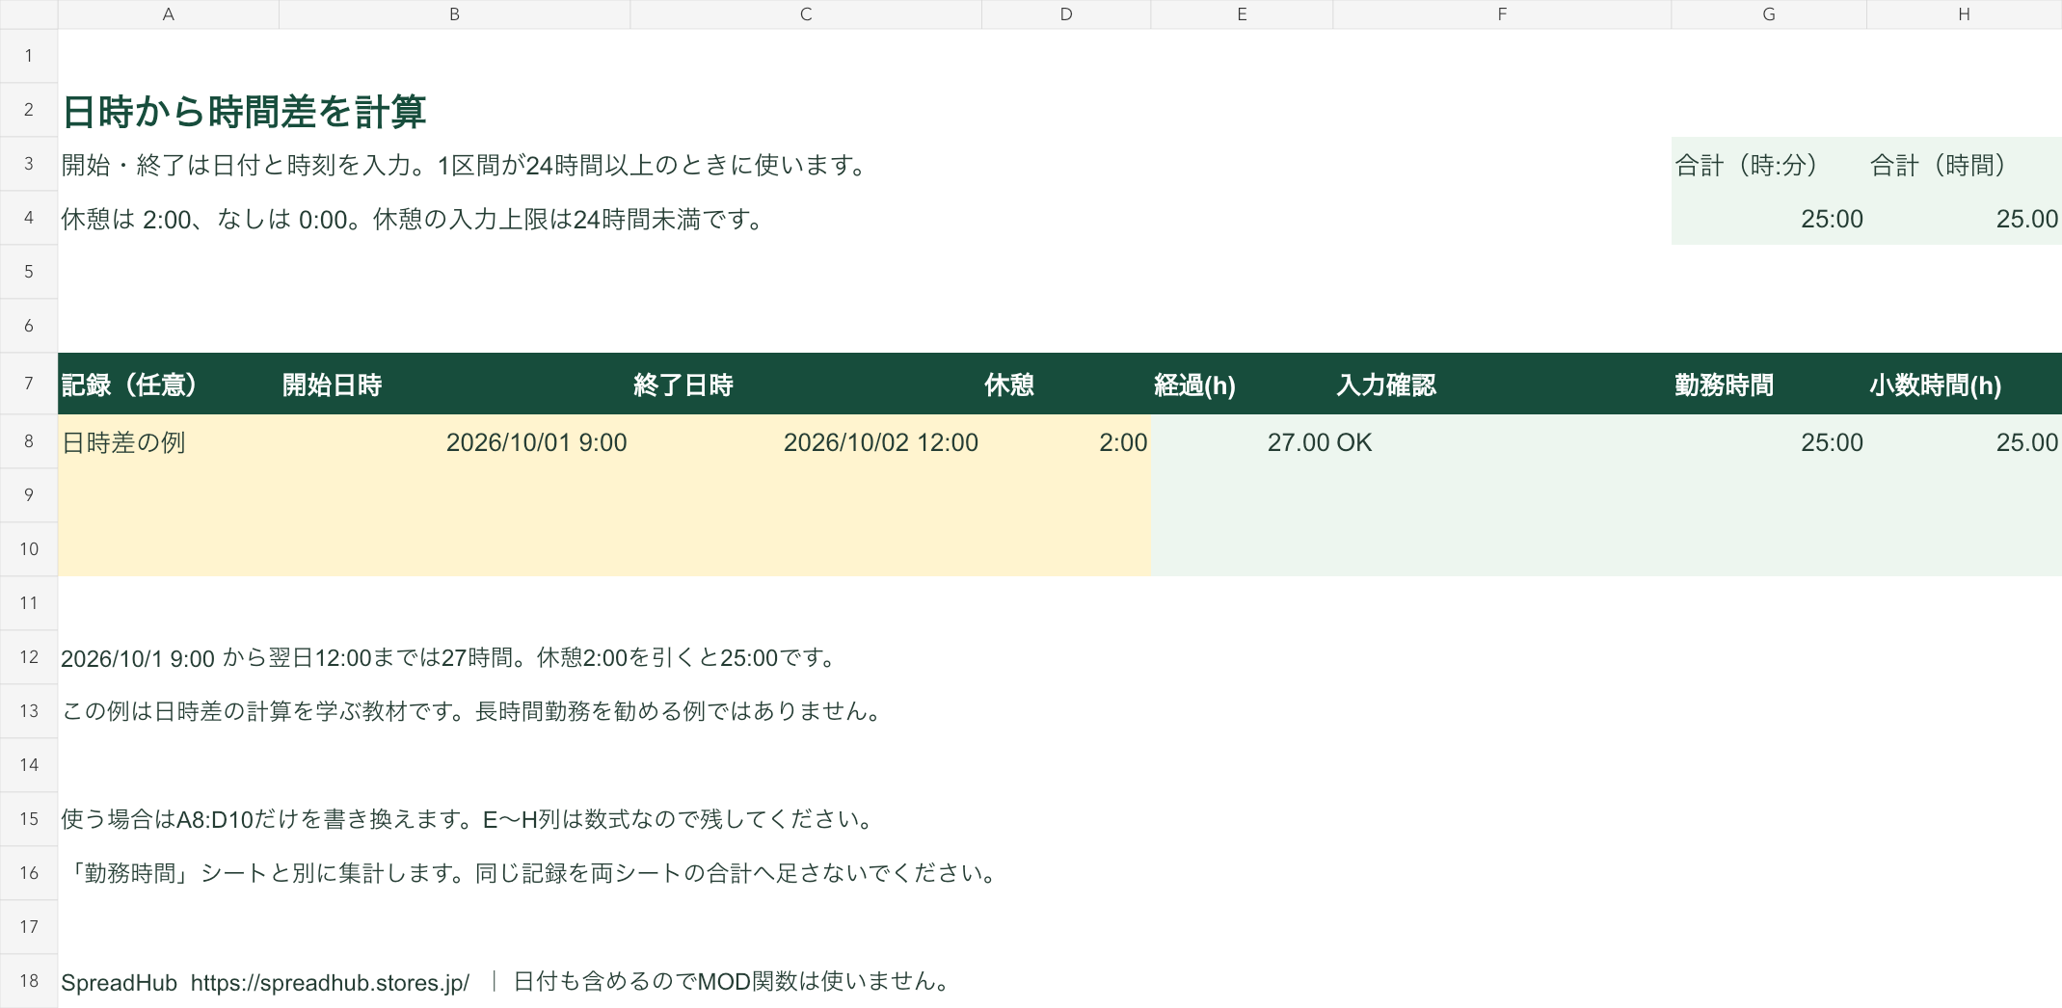Select column D header
Image resolution: width=2062 pixels, height=1008 pixels.
point(1066,14)
